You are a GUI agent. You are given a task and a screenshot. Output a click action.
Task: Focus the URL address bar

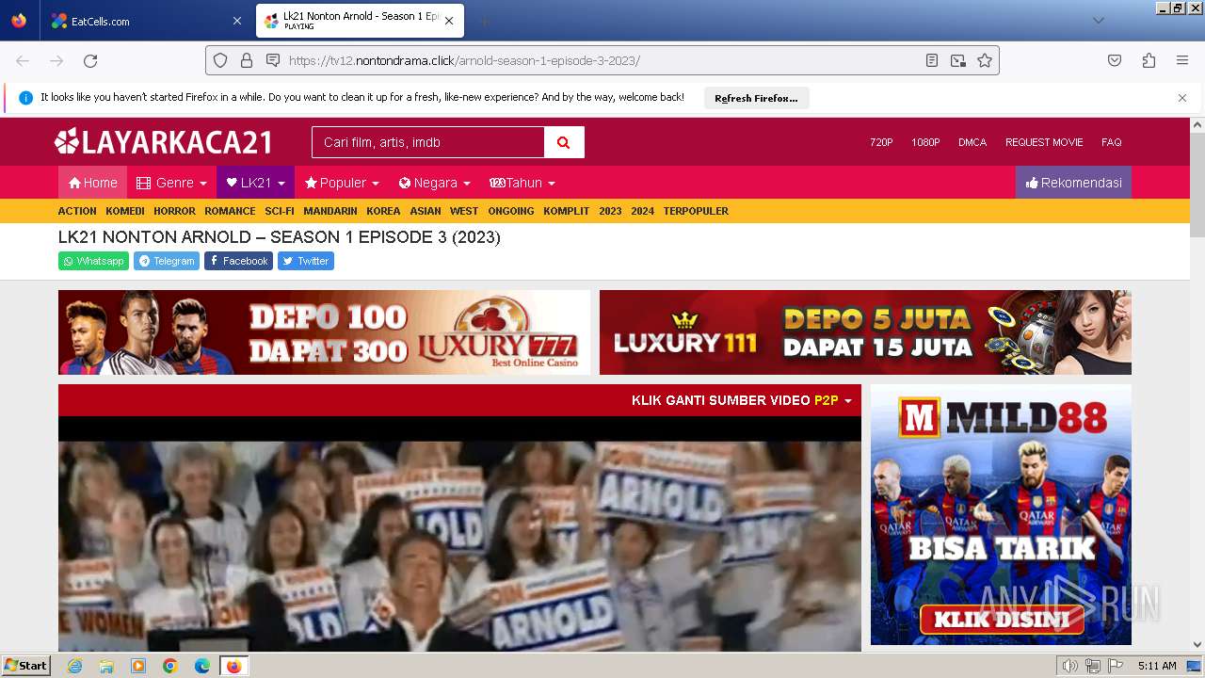click(x=602, y=60)
